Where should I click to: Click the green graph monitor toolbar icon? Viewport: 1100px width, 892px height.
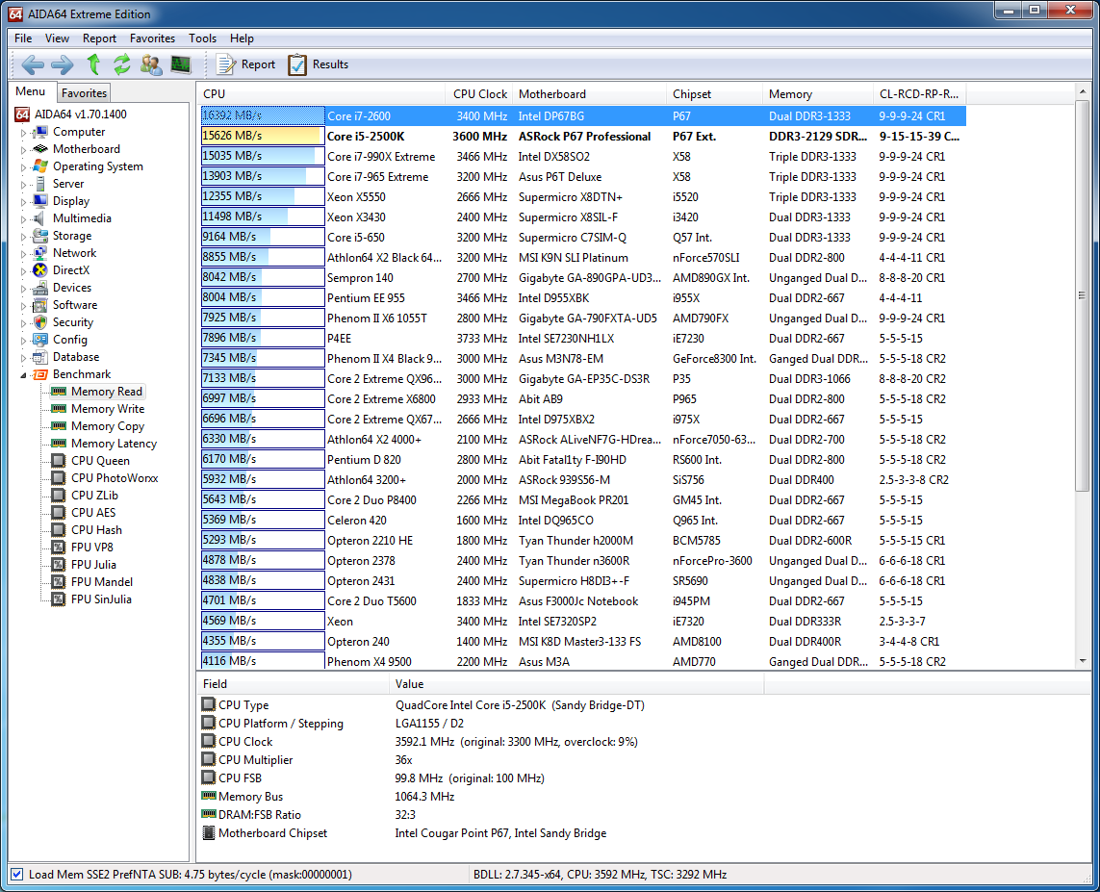point(181,64)
